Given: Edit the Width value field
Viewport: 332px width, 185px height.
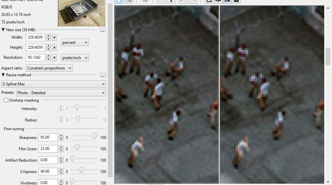Looking at the screenshot, I should tap(35, 37).
